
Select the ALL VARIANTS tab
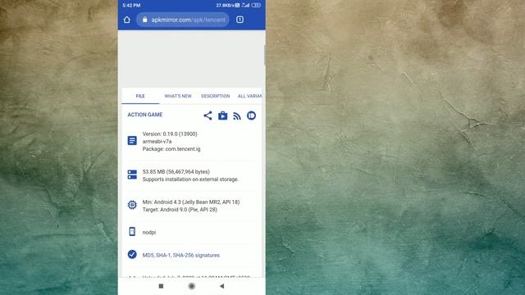pos(249,96)
